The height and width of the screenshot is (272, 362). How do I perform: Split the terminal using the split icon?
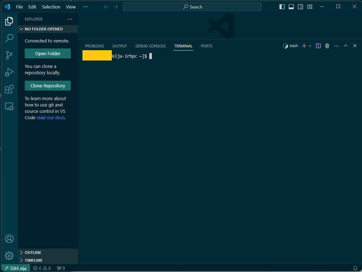point(318,46)
